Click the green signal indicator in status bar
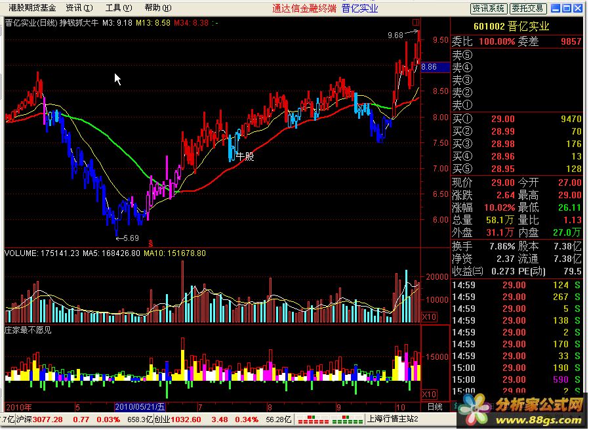589x430 pixels. [348, 419]
